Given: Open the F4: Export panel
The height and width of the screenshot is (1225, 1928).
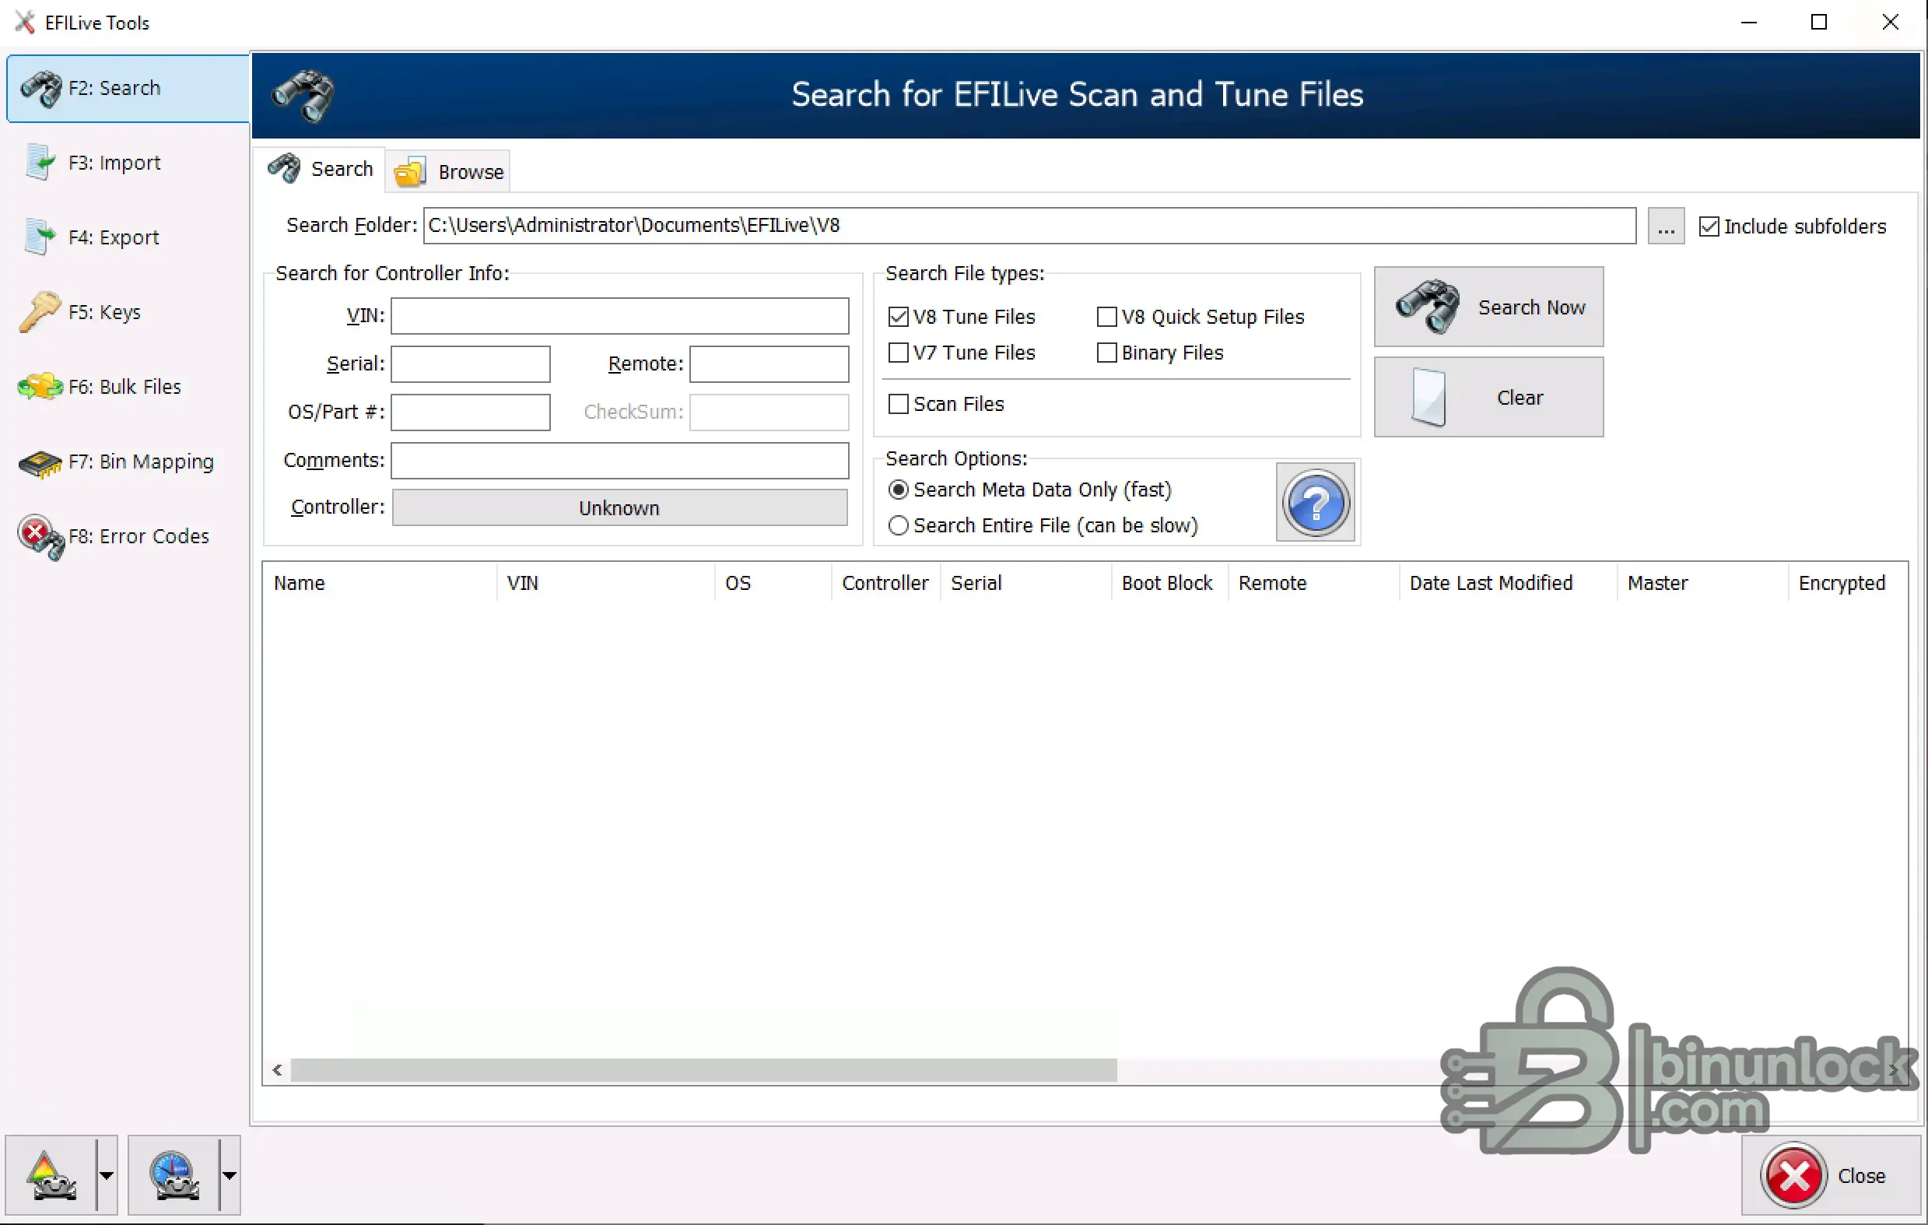Looking at the screenshot, I should point(128,237).
